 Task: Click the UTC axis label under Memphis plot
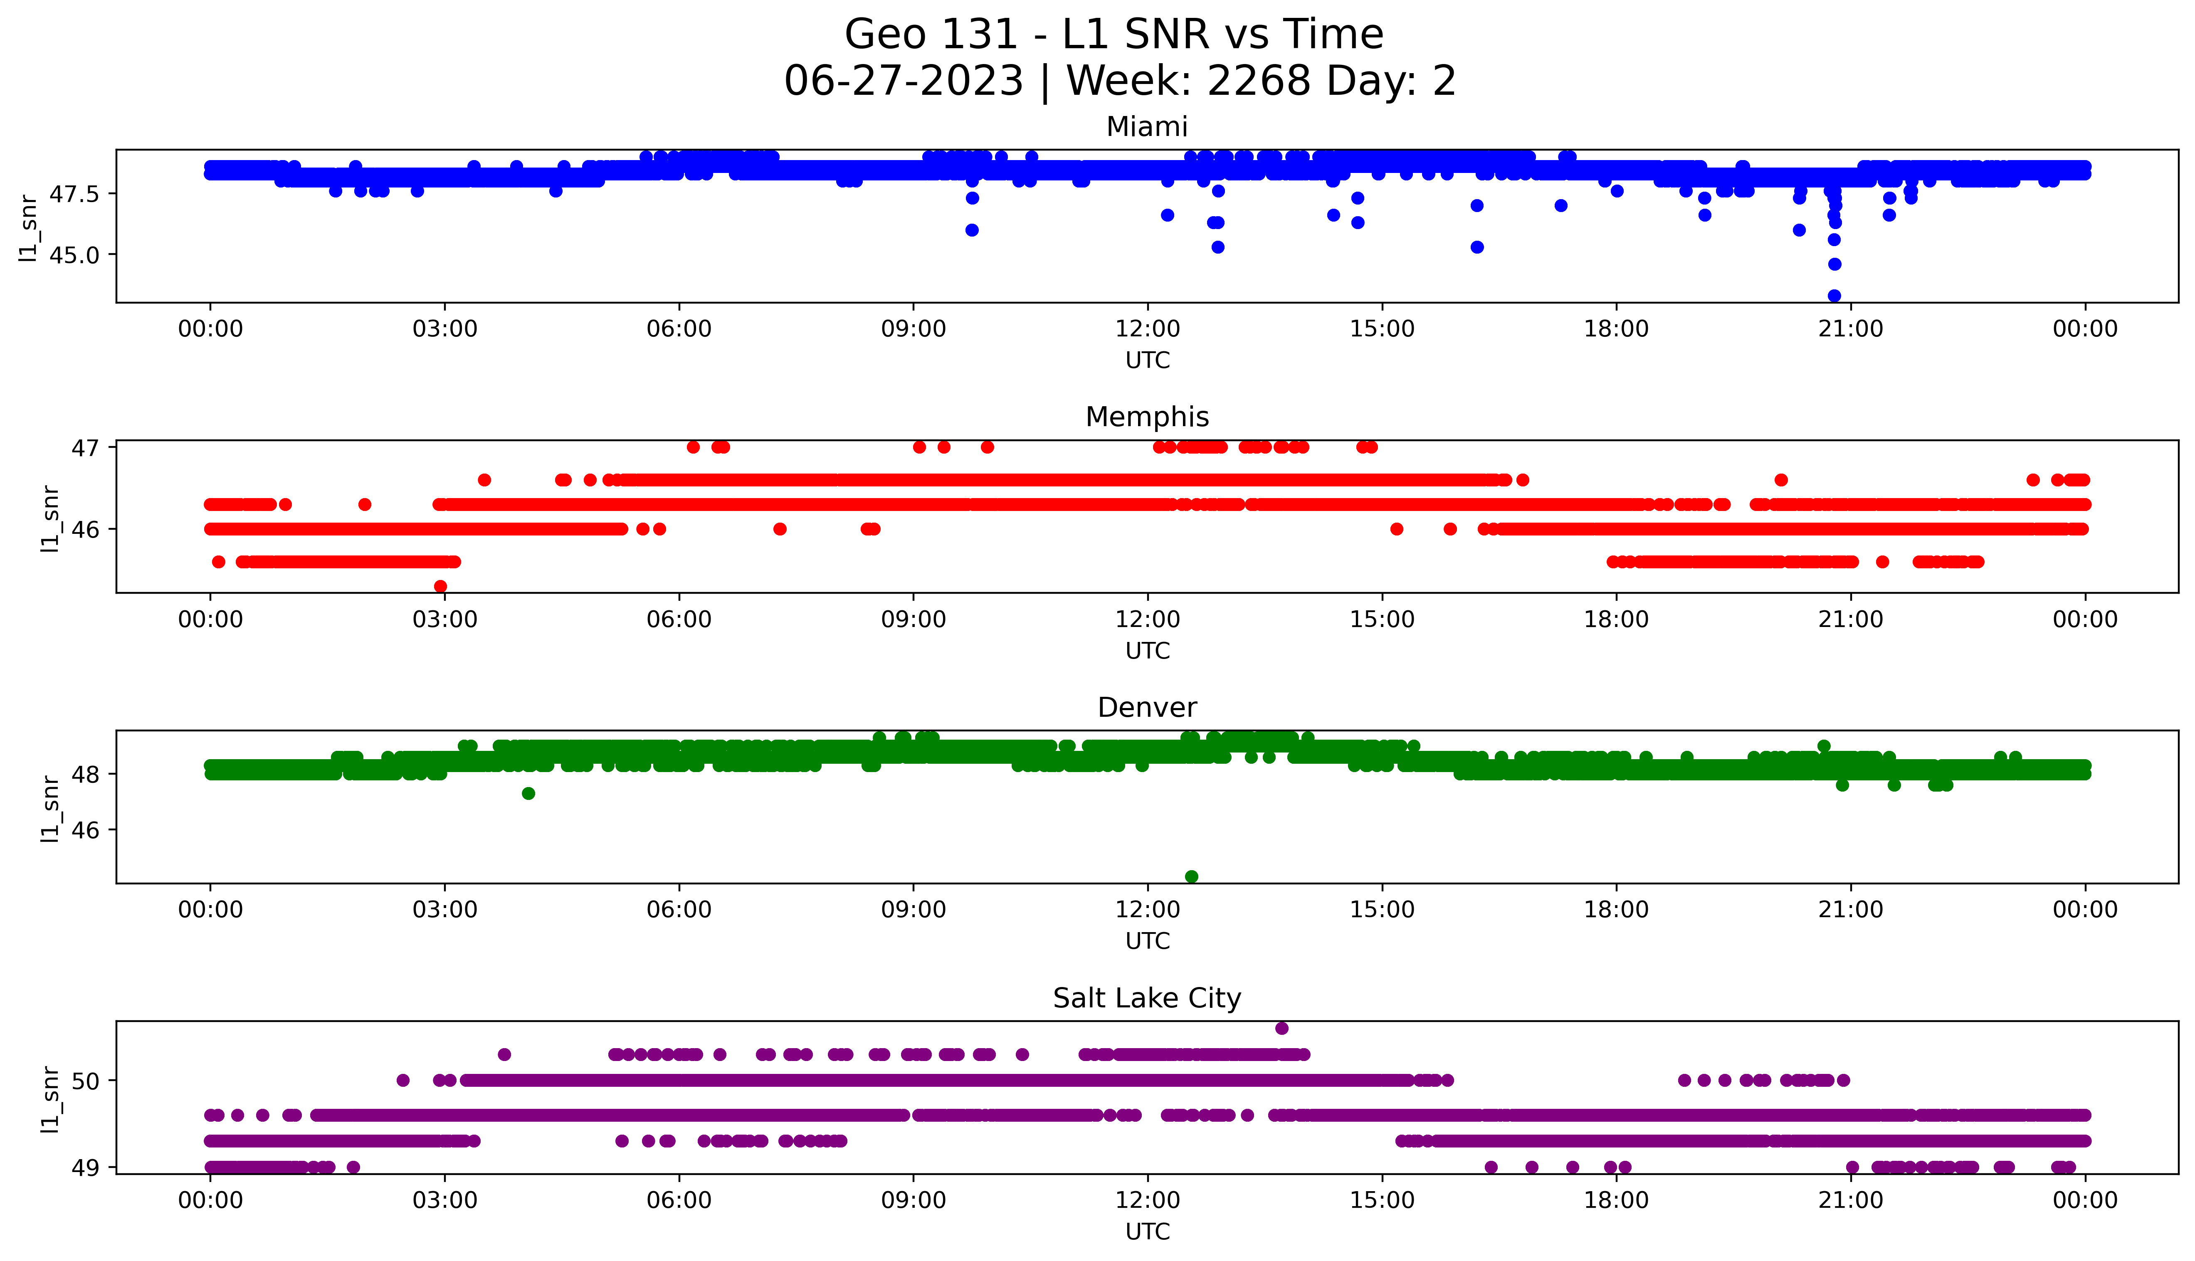tap(1147, 651)
